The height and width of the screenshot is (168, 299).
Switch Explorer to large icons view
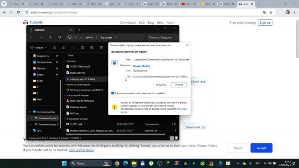pos(176,138)
